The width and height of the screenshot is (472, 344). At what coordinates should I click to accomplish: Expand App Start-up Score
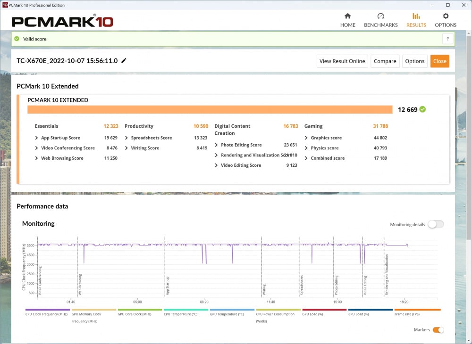tap(36, 138)
